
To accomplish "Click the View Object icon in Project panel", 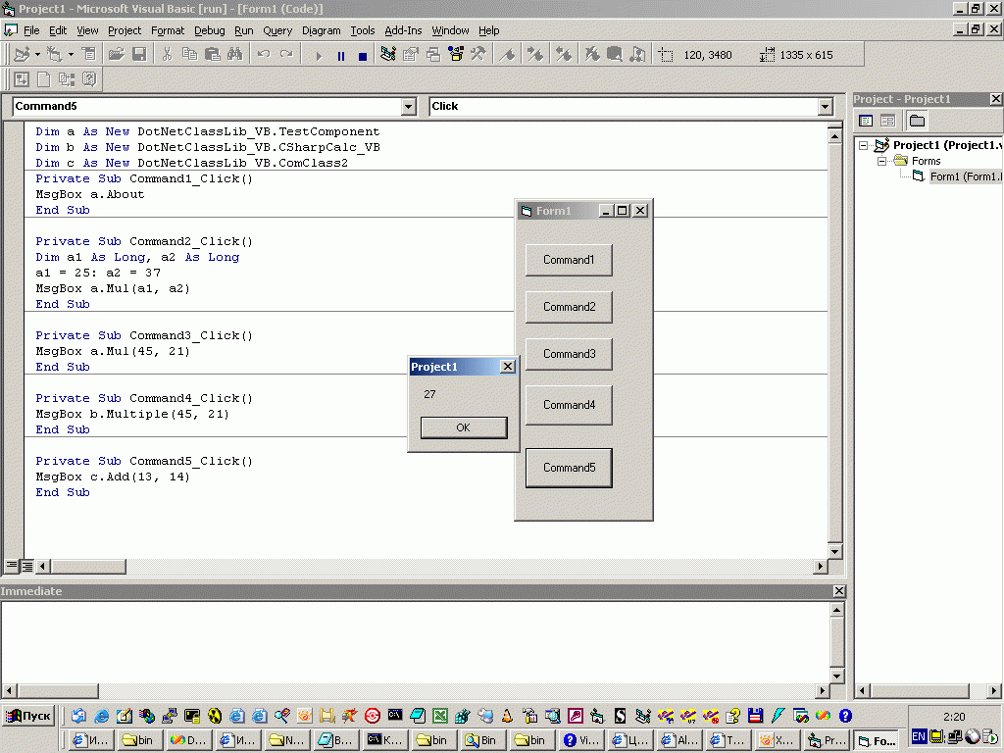I will click(x=887, y=121).
